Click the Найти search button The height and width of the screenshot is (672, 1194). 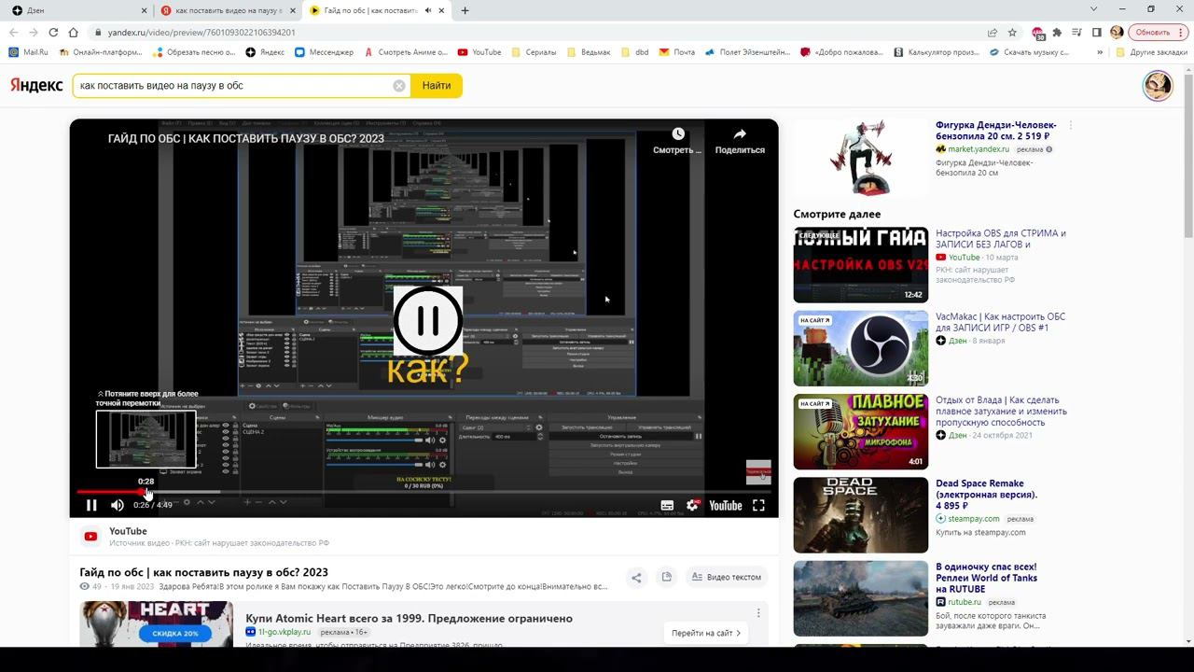pos(436,86)
